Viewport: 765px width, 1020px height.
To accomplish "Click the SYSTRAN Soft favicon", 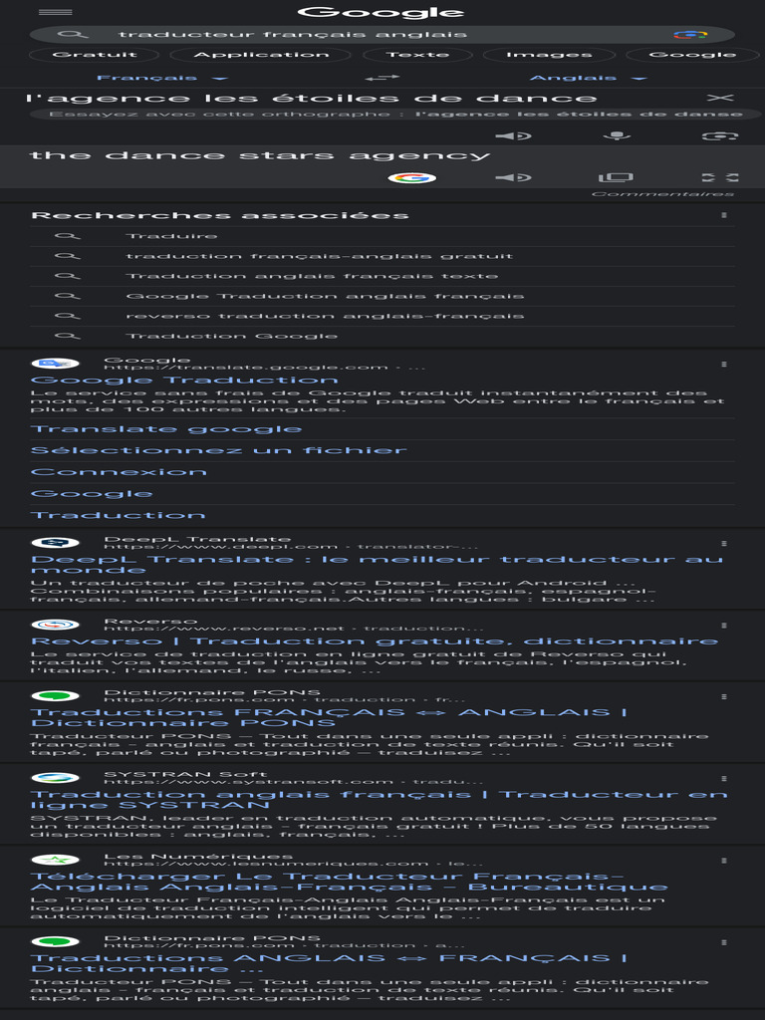I will click(x=56, y=778).
